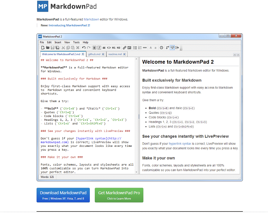Click the Built exclusively for Markdown preview heading
268x215 pixels.
tap(172, 80)
